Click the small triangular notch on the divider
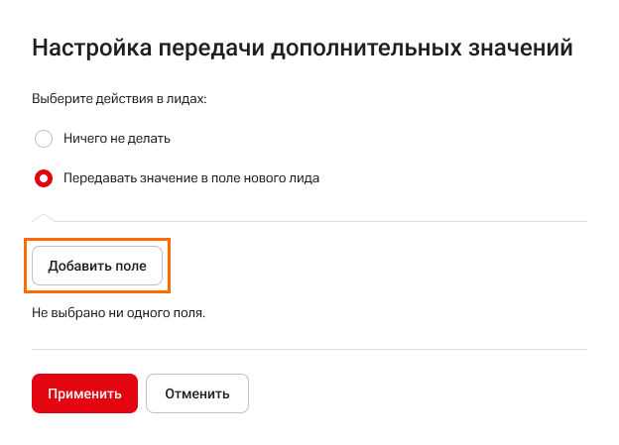 point(45,217)
